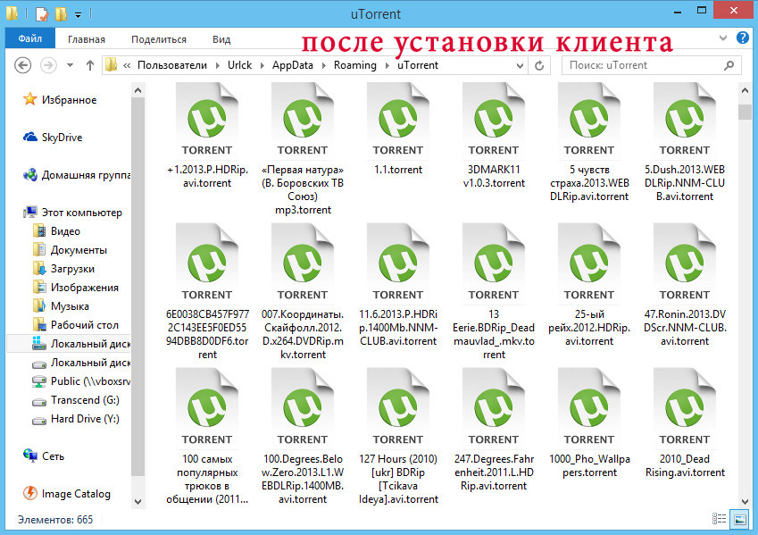Select the «Первая натура» mp3.torrent file icon
This screenshot has width=758, height=535.
tap(303, 120)
